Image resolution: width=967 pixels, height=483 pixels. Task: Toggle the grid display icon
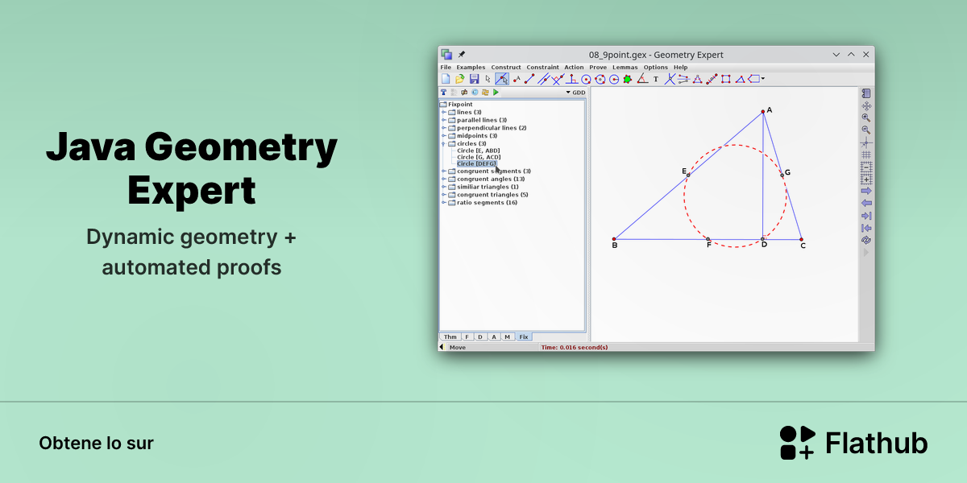(866, 155)
